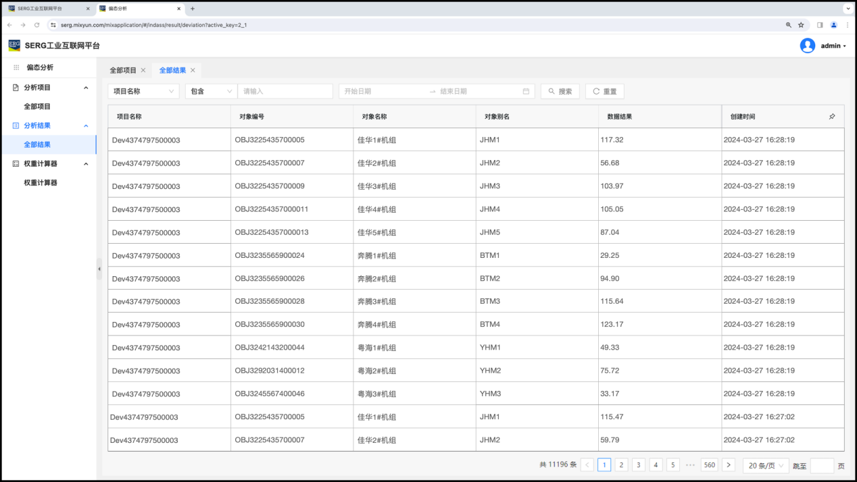The width and height of the screenshot is (857, 482).
Task: Click the SERG platform logo
Action: (14, 45)
